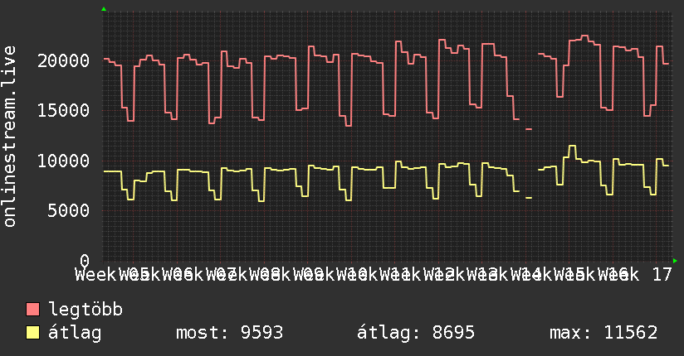The width and height of the screenshot is (684, 356).
Task: Click the x-axis label 17
Action: click(662, 275)
